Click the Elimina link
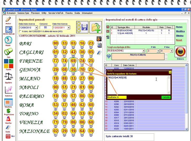 (x=180, y=36)
